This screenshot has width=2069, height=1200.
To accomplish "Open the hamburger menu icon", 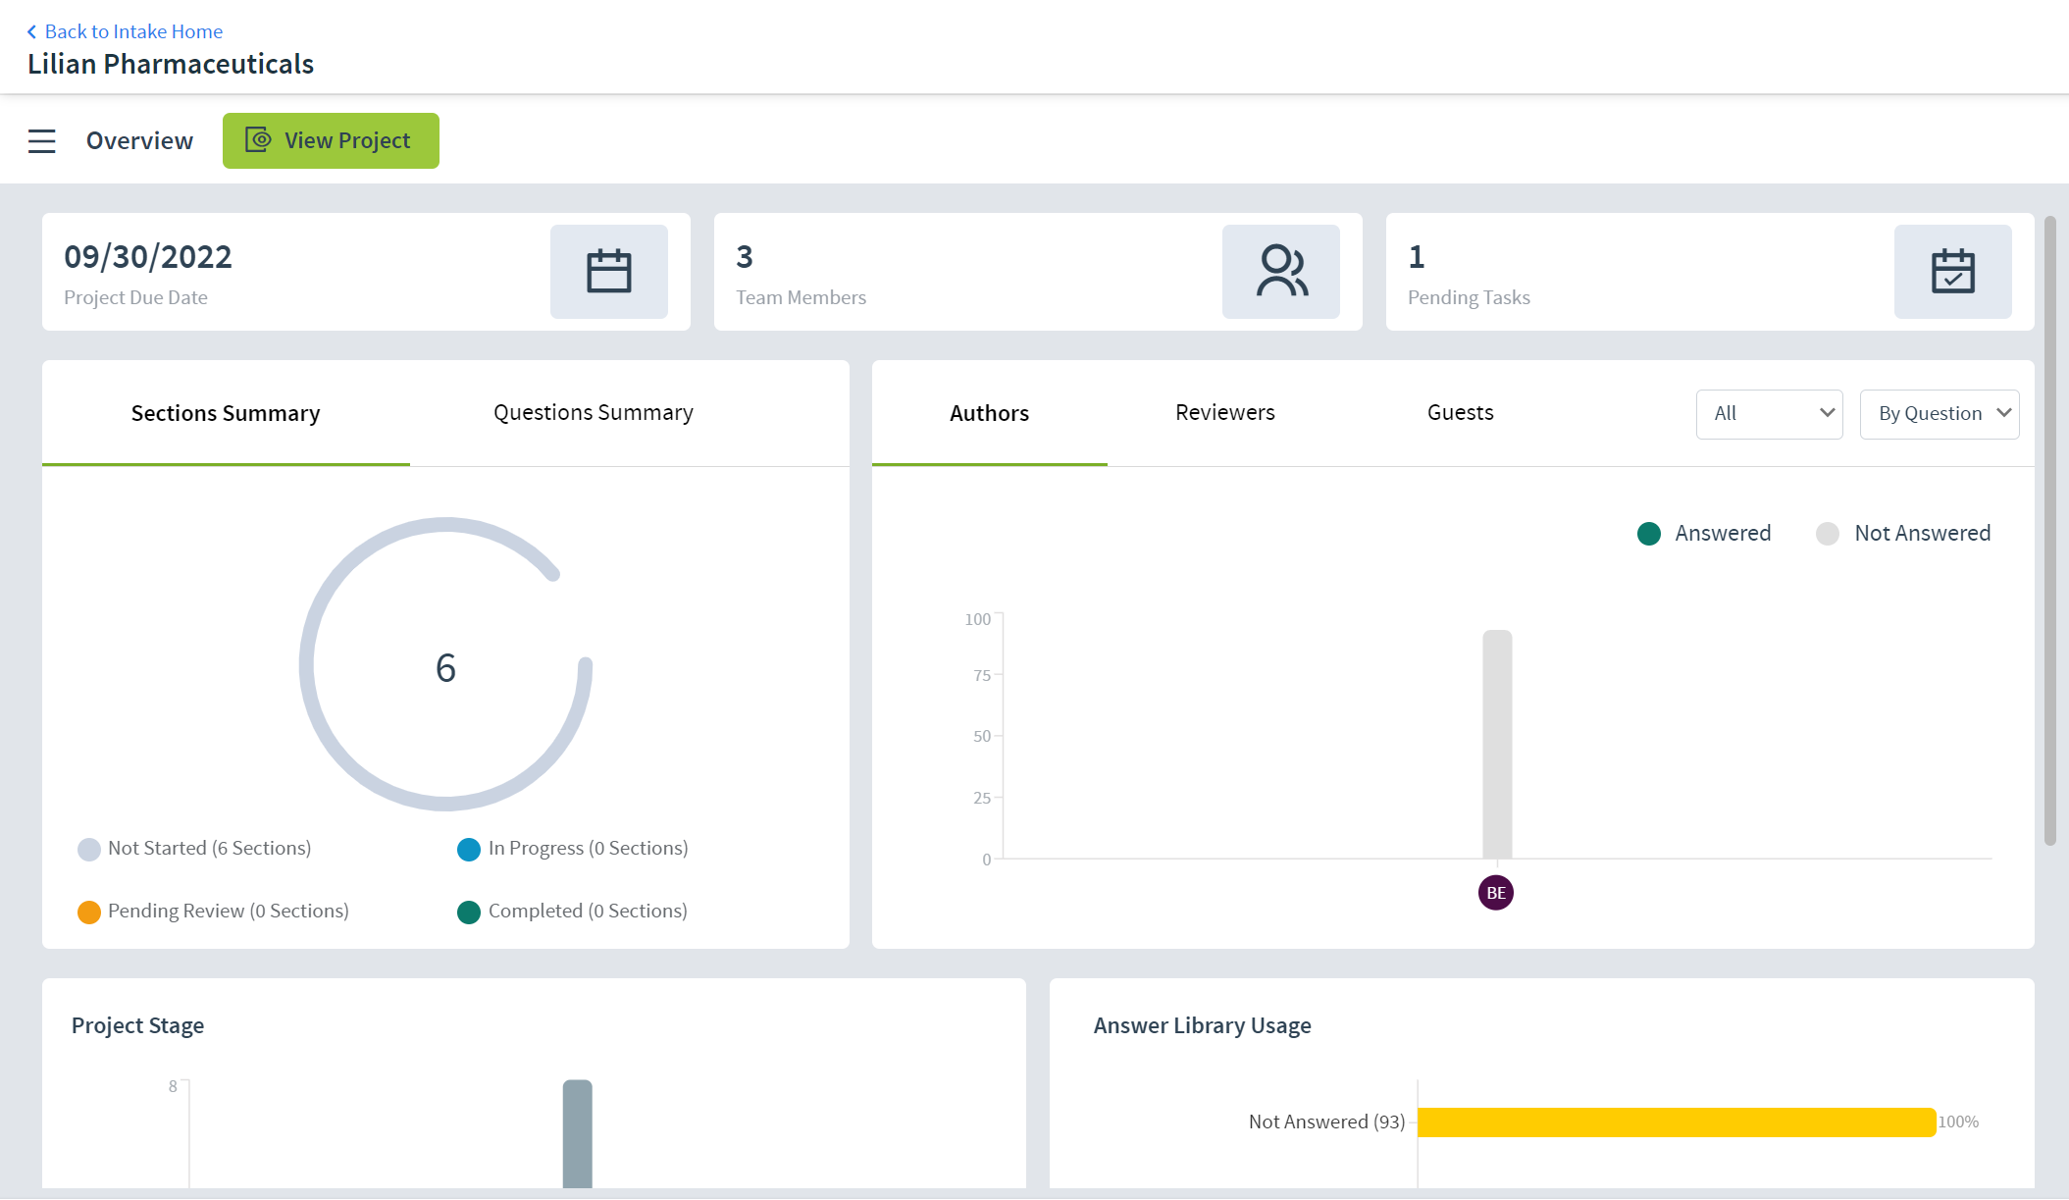I will (x=41, y=141).
